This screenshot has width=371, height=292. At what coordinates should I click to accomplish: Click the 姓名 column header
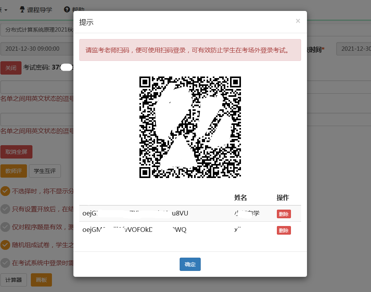pyautogui.click(x=241, y=198)
